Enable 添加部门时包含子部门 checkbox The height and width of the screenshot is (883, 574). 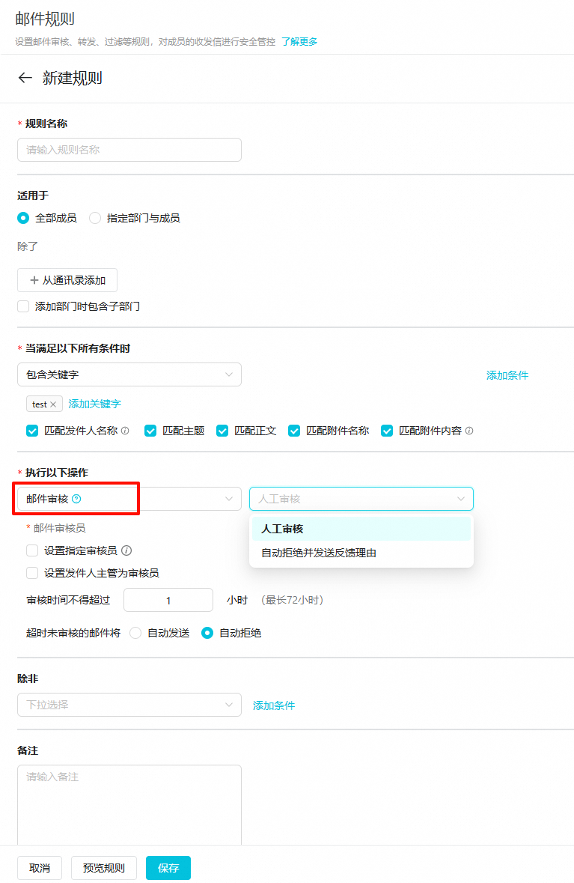pyautogui.click(x=23, y=306)
